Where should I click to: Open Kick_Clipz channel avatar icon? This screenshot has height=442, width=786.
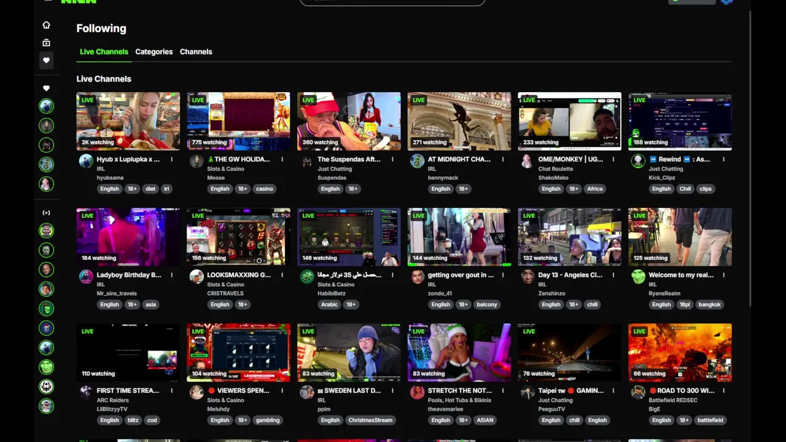638,161
